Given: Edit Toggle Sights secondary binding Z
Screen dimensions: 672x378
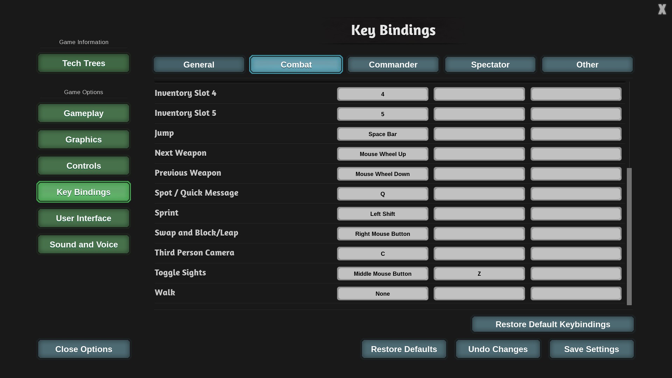Looking at the screenshot, I should 479,274.
